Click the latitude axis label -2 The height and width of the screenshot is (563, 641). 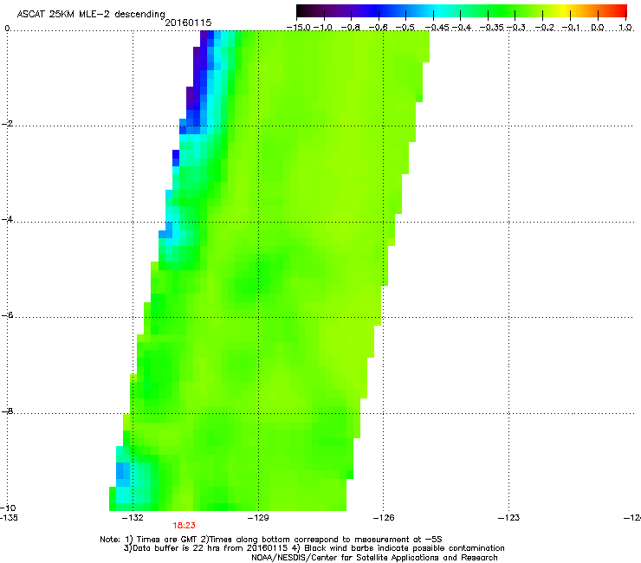7,124
